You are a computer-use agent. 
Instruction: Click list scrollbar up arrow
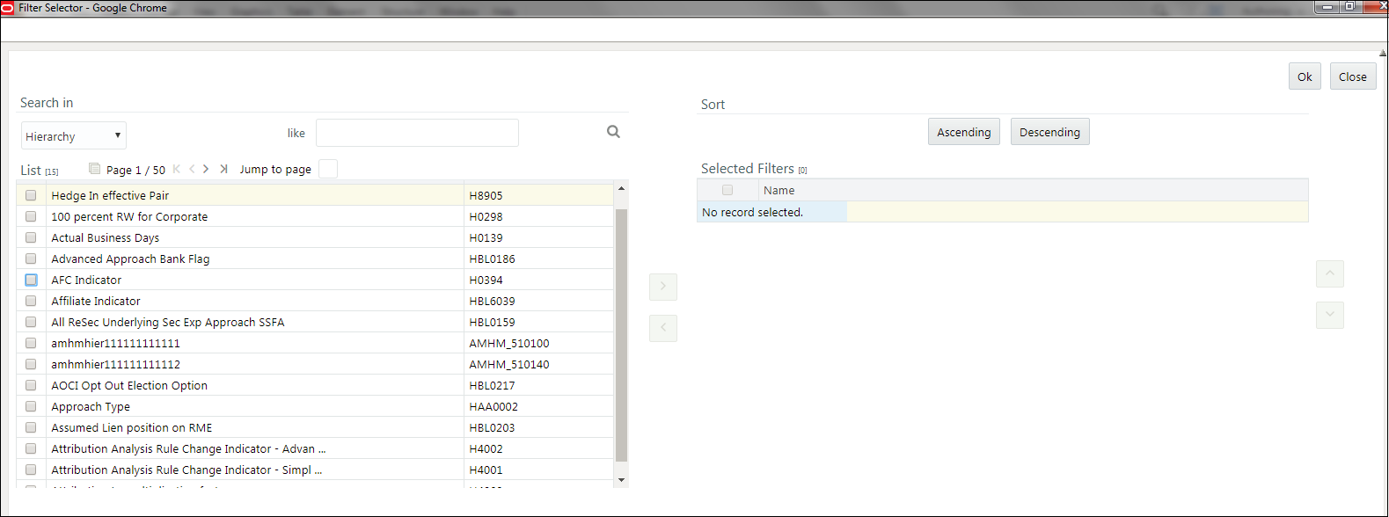[x=621, y=188]
